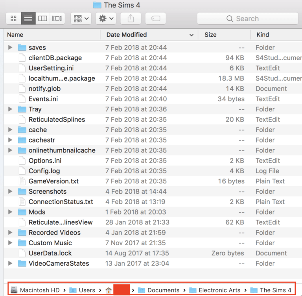This screenshot has height=296, width=302.
Task: Select the Options.ini file
Action: [45, 161]
